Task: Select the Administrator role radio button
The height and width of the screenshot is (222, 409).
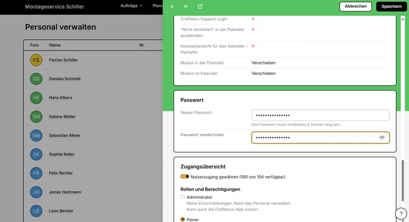Action: (183, 197)
